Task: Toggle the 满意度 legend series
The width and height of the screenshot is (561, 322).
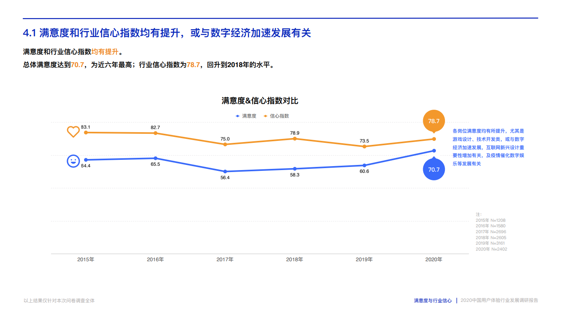Action: [246, 116]
